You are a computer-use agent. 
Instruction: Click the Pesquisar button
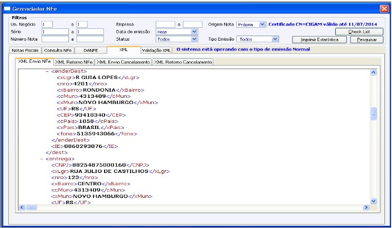(x=367, y=39)
